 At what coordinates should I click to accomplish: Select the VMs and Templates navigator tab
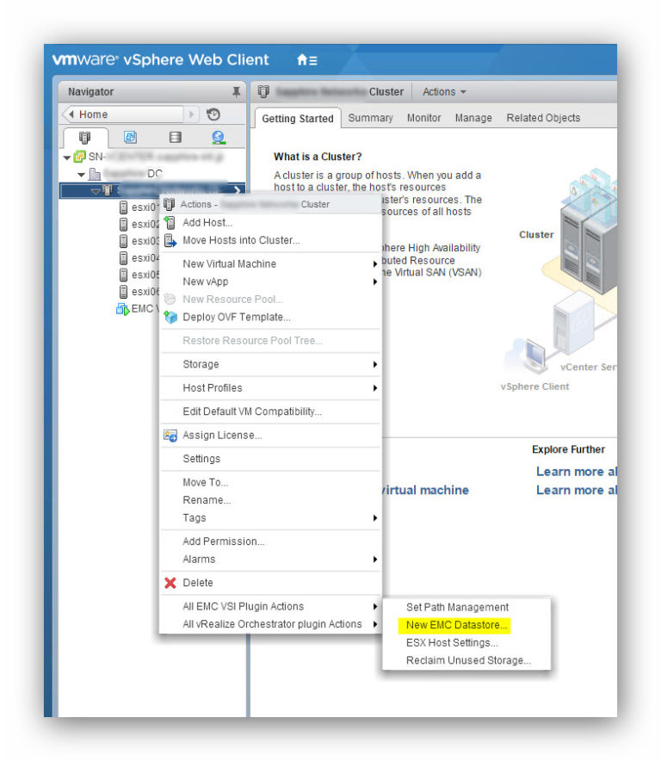point(130,138)
